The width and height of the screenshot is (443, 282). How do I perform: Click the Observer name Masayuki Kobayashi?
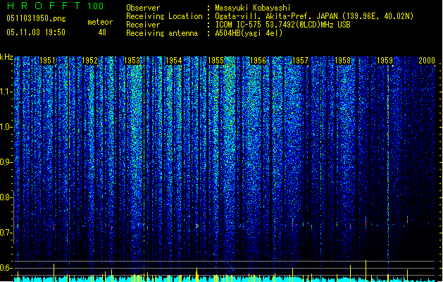click(253, 8)
